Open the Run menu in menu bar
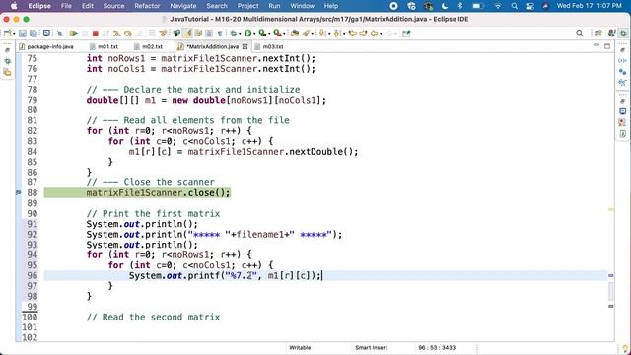This screenshot has height=355, width=631. 274,6
